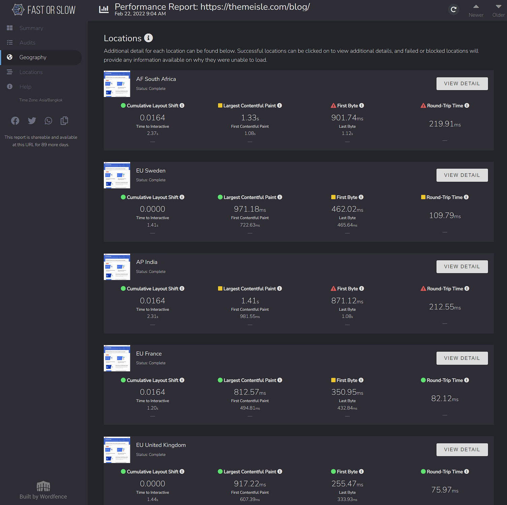
Task: Click South Africa Largest Contentful Paint info icon
Action: tap(280, 105)
